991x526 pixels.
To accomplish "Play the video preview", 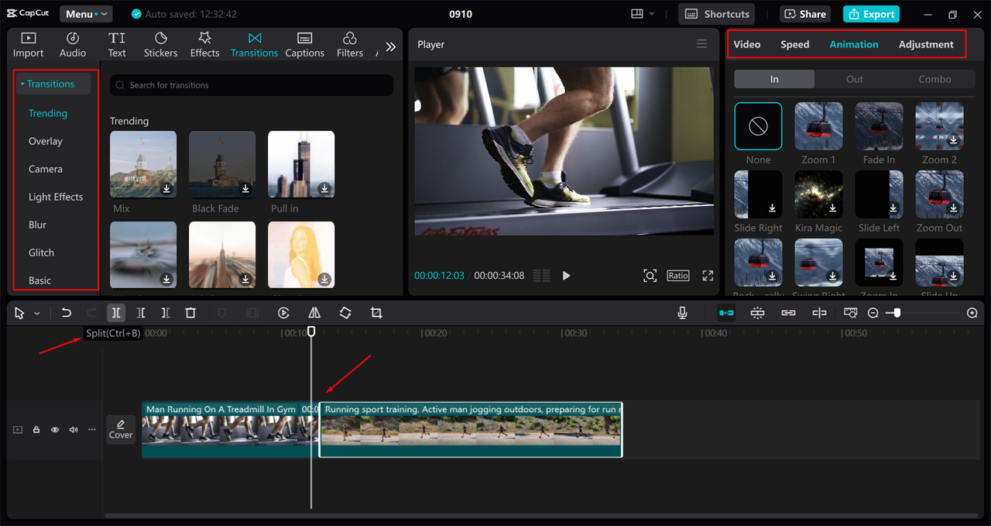I will [566, 276].
